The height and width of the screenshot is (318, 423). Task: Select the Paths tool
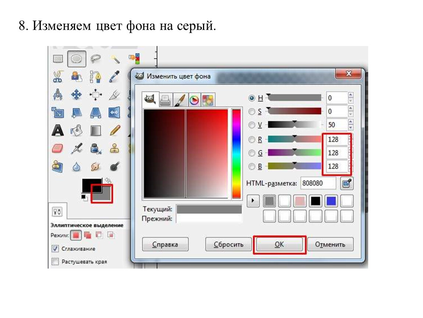coord(96,77)
